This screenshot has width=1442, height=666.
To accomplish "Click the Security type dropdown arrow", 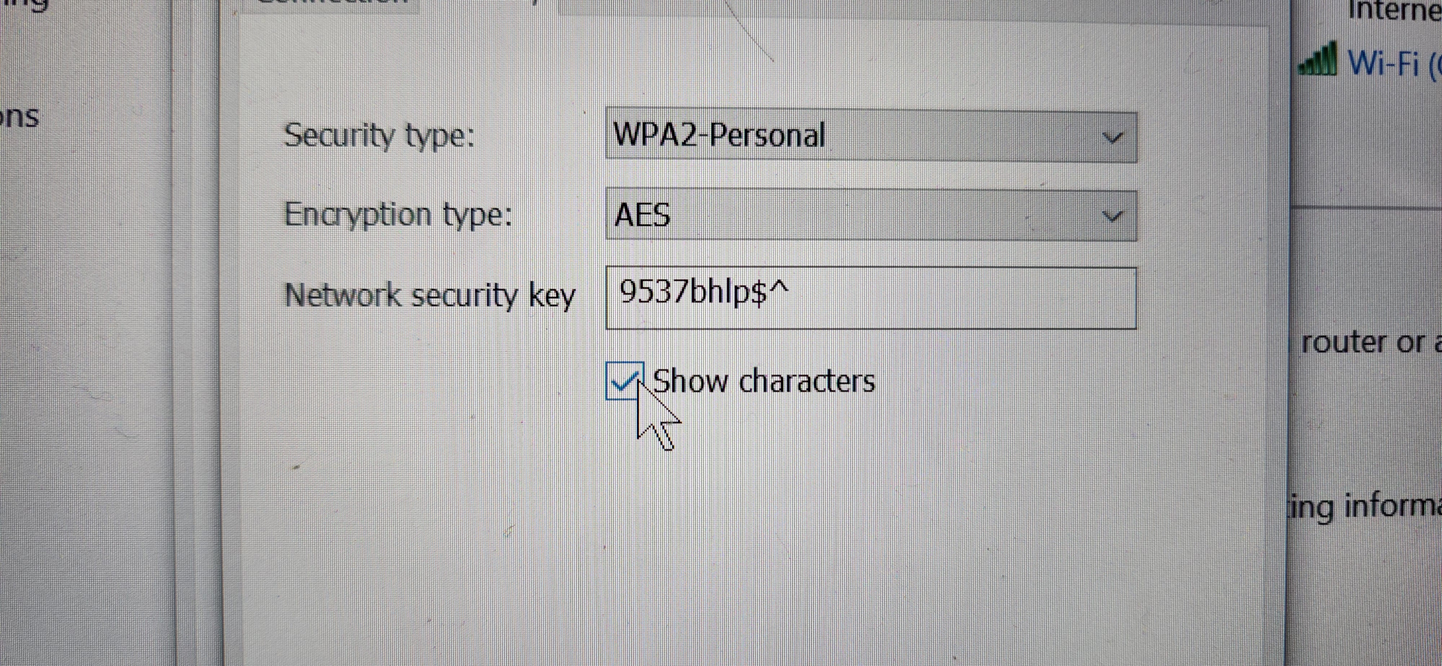I will 1112,138.
